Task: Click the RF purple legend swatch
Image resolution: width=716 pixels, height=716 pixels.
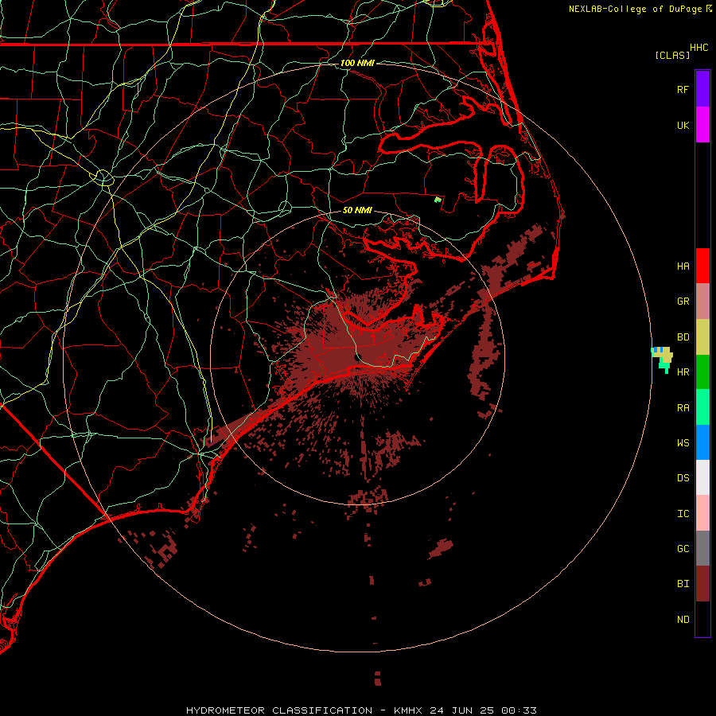Action: pyautogui.click(x=702, y=89)
